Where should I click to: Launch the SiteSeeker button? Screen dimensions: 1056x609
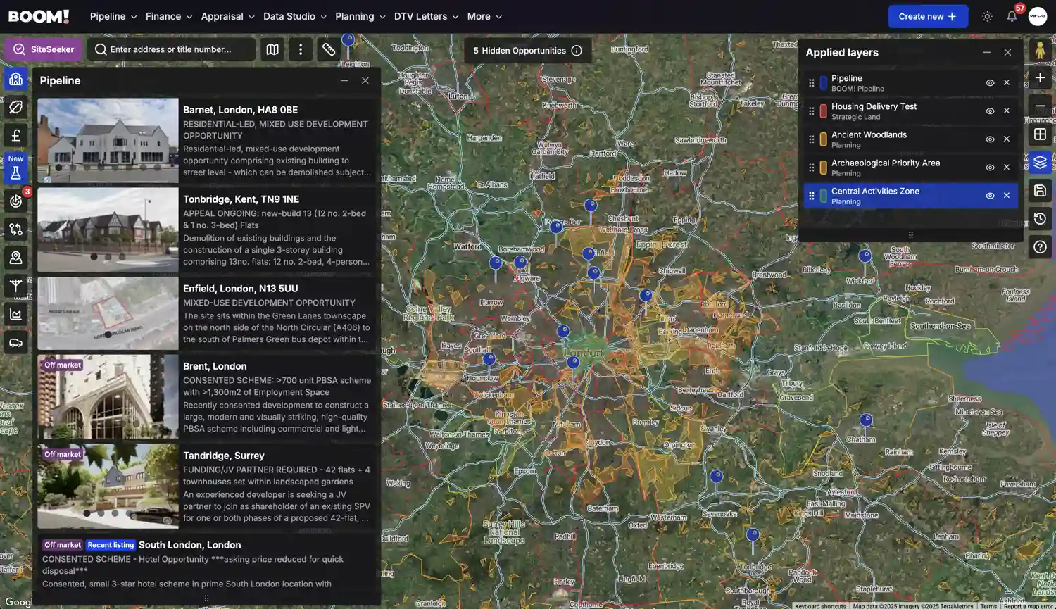click(x=44, y=49)
